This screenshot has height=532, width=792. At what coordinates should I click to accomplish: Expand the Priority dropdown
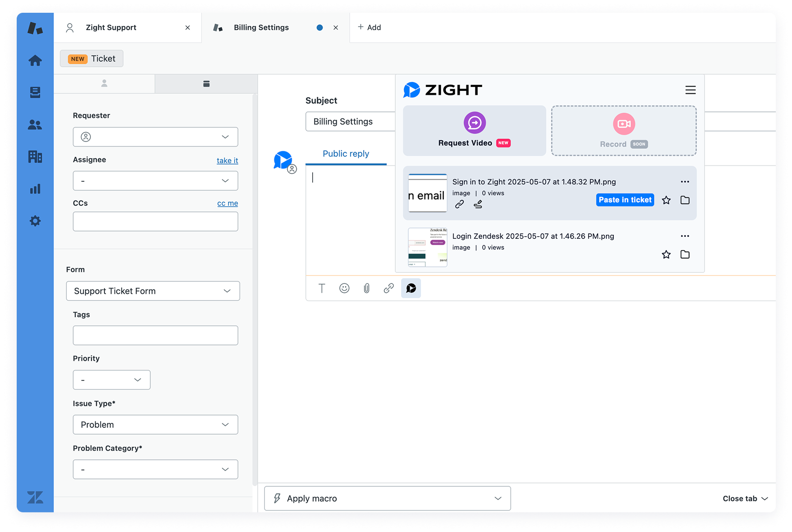coord(111,380)
